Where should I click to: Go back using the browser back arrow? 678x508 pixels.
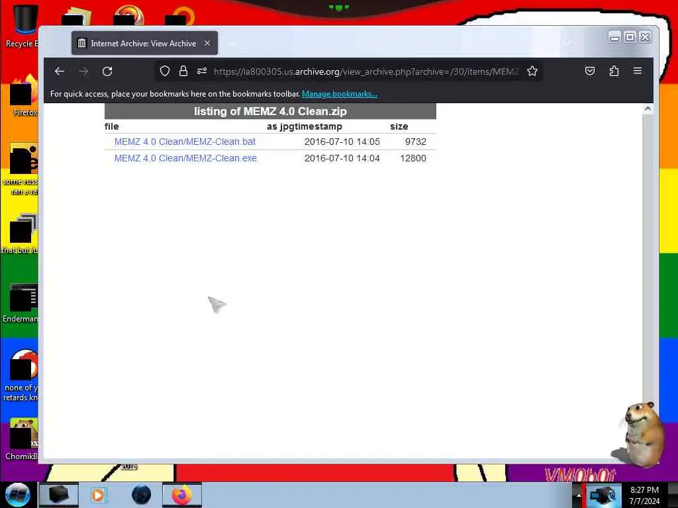(x=60, y=71)
